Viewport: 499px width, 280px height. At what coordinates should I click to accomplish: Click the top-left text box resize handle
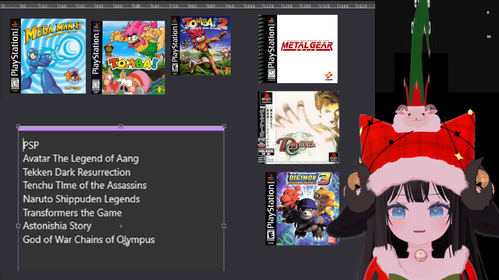pos(18,126)
